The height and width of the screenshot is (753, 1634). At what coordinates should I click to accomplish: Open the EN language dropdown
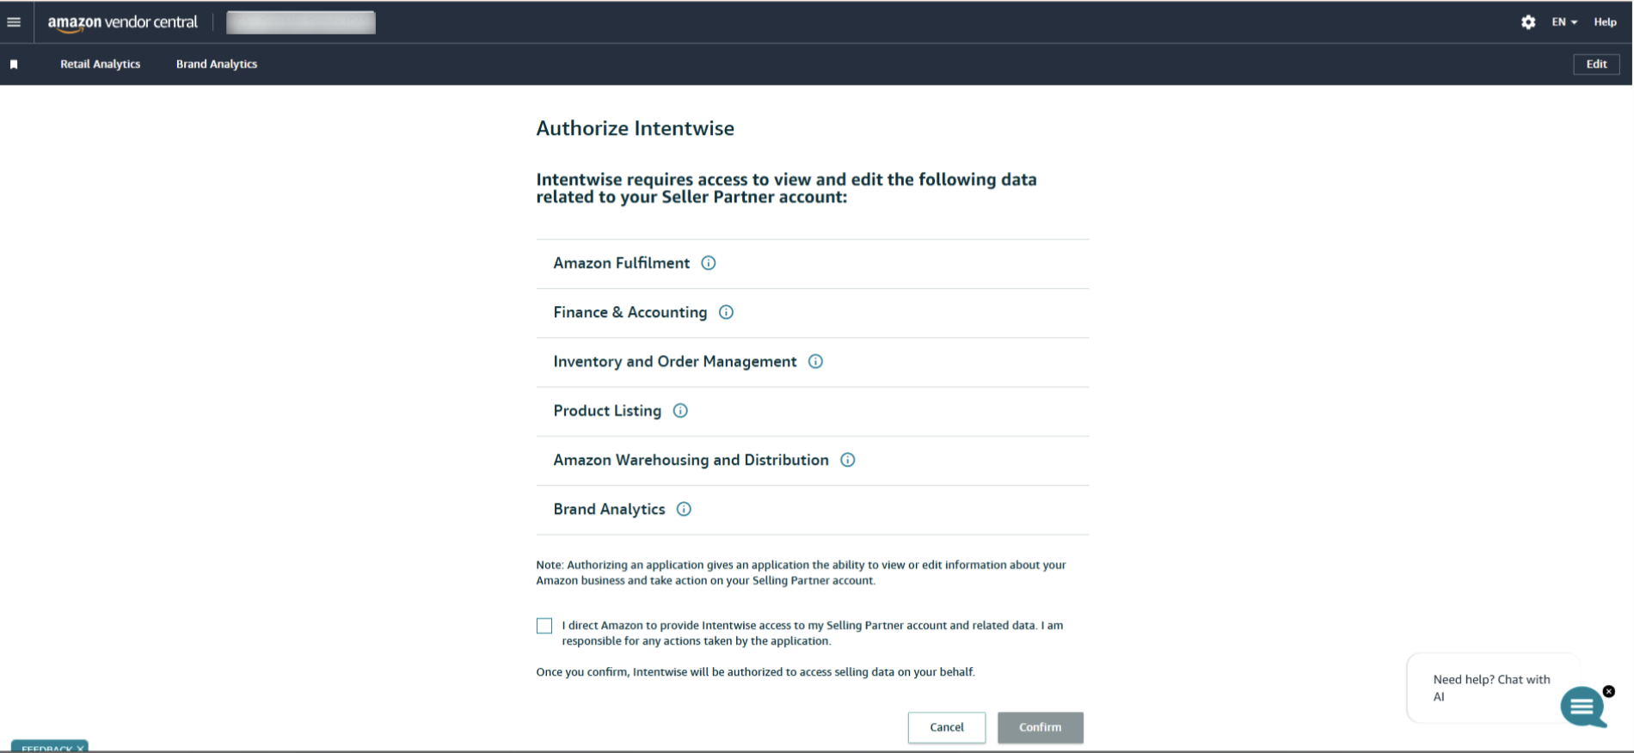tap(1564, 22)
